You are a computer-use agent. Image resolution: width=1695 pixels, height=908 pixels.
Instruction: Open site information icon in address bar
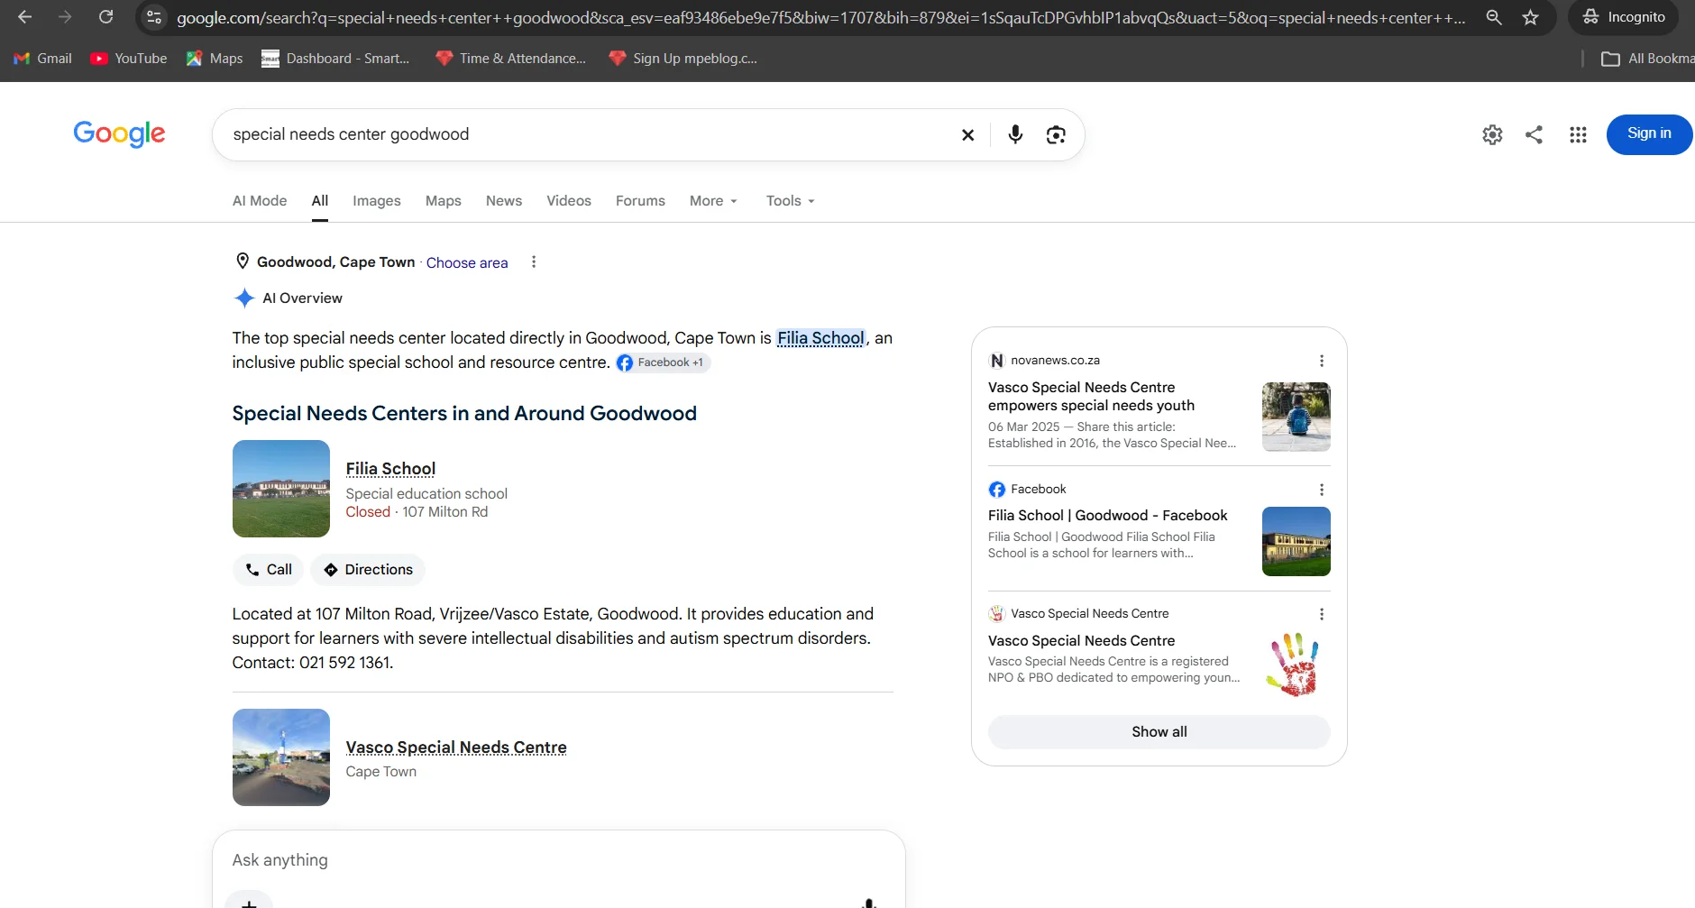pos(154,17)
